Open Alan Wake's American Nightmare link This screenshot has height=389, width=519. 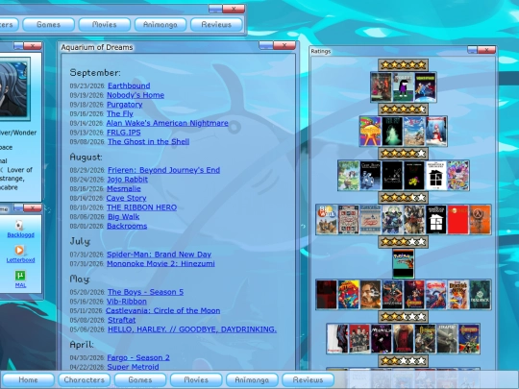tap(167, 123)
